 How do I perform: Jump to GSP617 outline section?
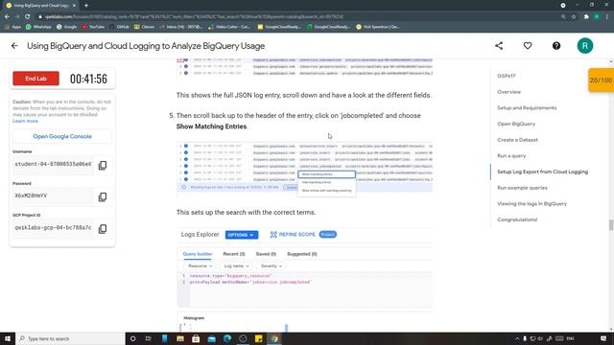tap(507, 76)
